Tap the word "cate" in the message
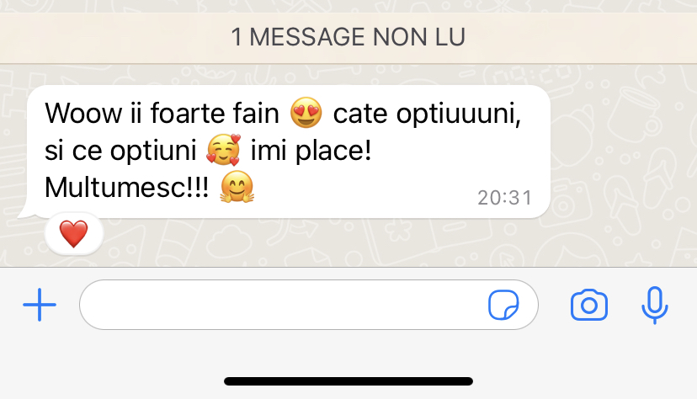This screenshot has height=399, width=697. point(360,114)
